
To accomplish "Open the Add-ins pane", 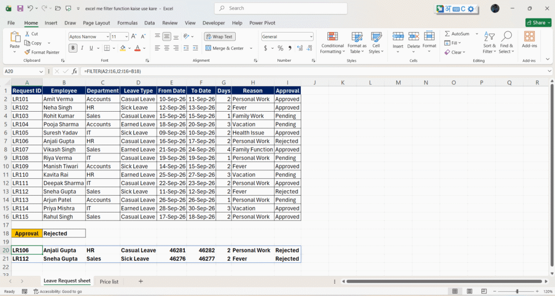I will (x=529, y=39).
